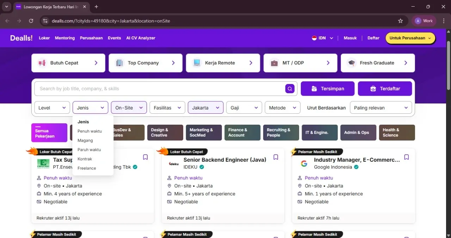This screenshot has width=451, height=238.
Task: Select the IT & Engine. category
Action: tap(320, 132)
